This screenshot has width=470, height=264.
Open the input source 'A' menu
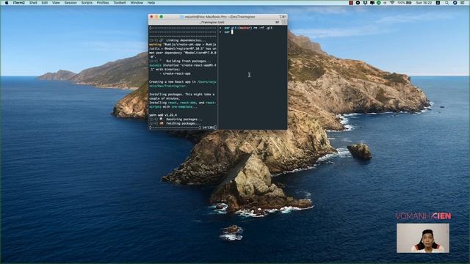coord(438,3)
